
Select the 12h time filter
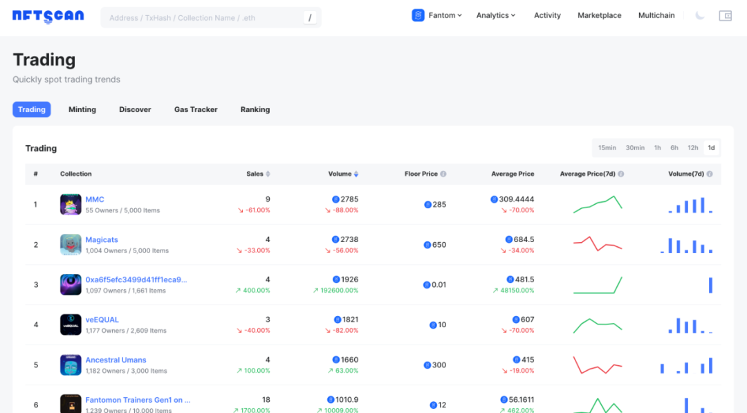pyautogui.click(x=693, y=147)
